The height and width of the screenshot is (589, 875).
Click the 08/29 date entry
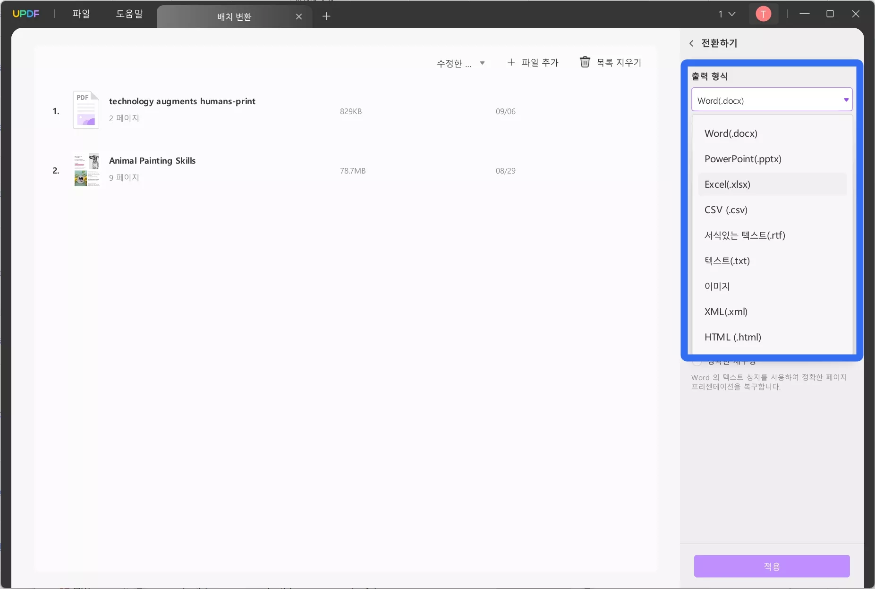(x=505, y=171)
